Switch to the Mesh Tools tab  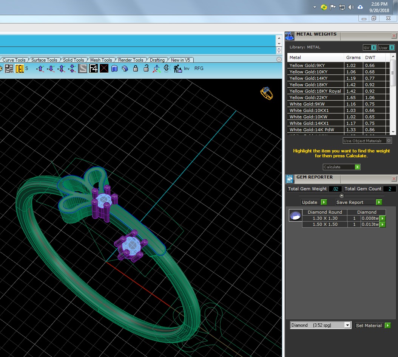point(101,60)
